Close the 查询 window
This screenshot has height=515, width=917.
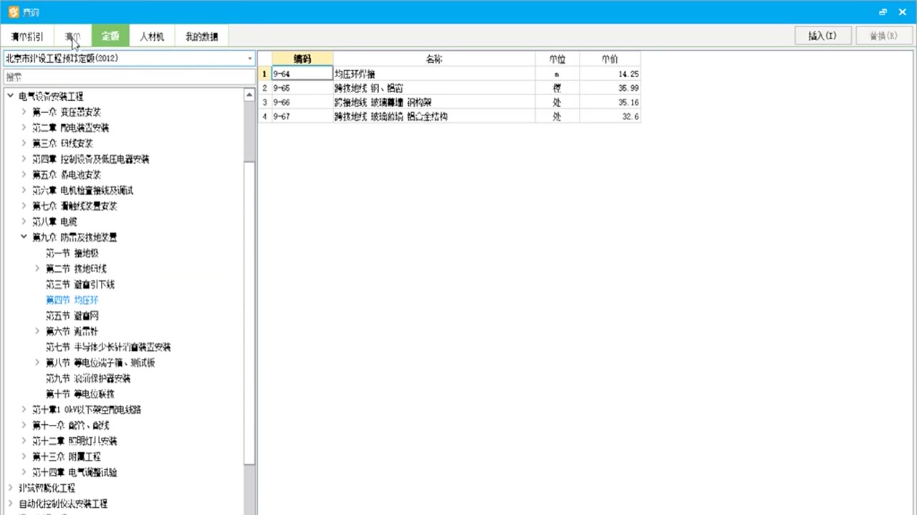[902, 12]
